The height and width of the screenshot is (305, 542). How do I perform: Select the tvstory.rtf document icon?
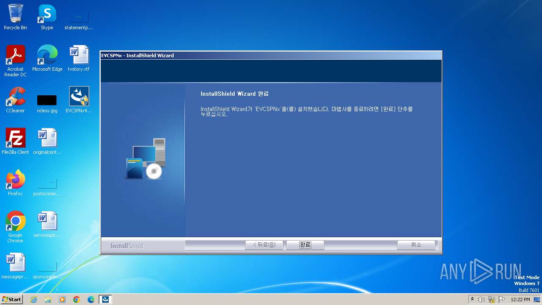pos(79,58)
